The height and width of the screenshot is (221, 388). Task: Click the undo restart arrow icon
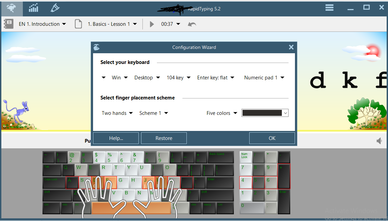(192, 24)
